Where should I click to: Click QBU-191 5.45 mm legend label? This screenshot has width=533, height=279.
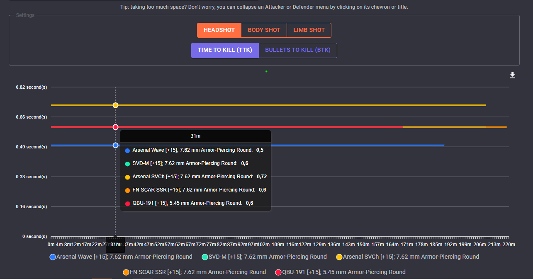(344, 272)
